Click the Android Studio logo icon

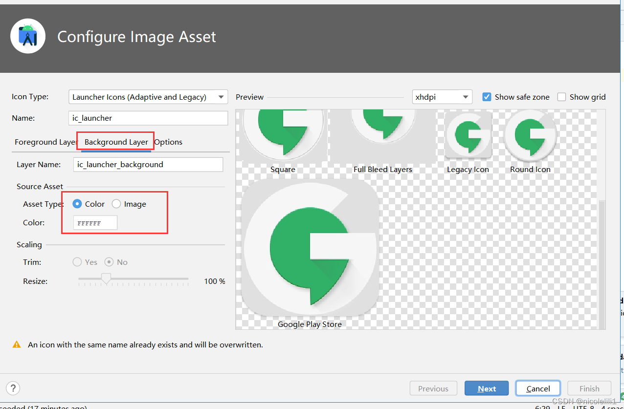[28, 36]
